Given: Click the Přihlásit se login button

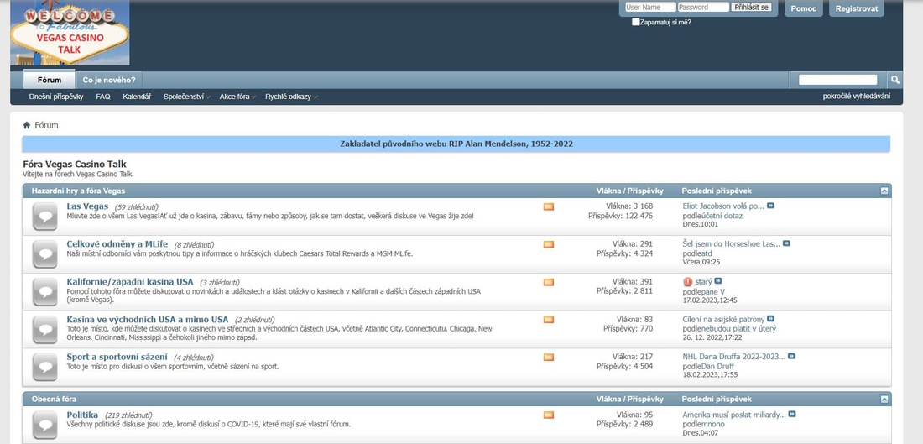Looking at the screenshot, I should 751,7.
